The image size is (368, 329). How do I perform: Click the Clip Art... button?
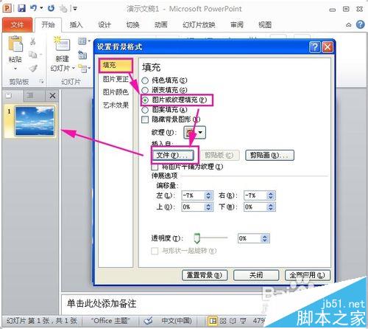(269, 155)
